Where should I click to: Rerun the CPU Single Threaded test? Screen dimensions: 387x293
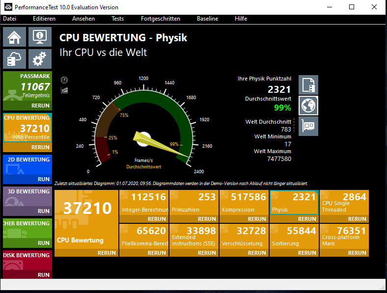pos(357,219)
